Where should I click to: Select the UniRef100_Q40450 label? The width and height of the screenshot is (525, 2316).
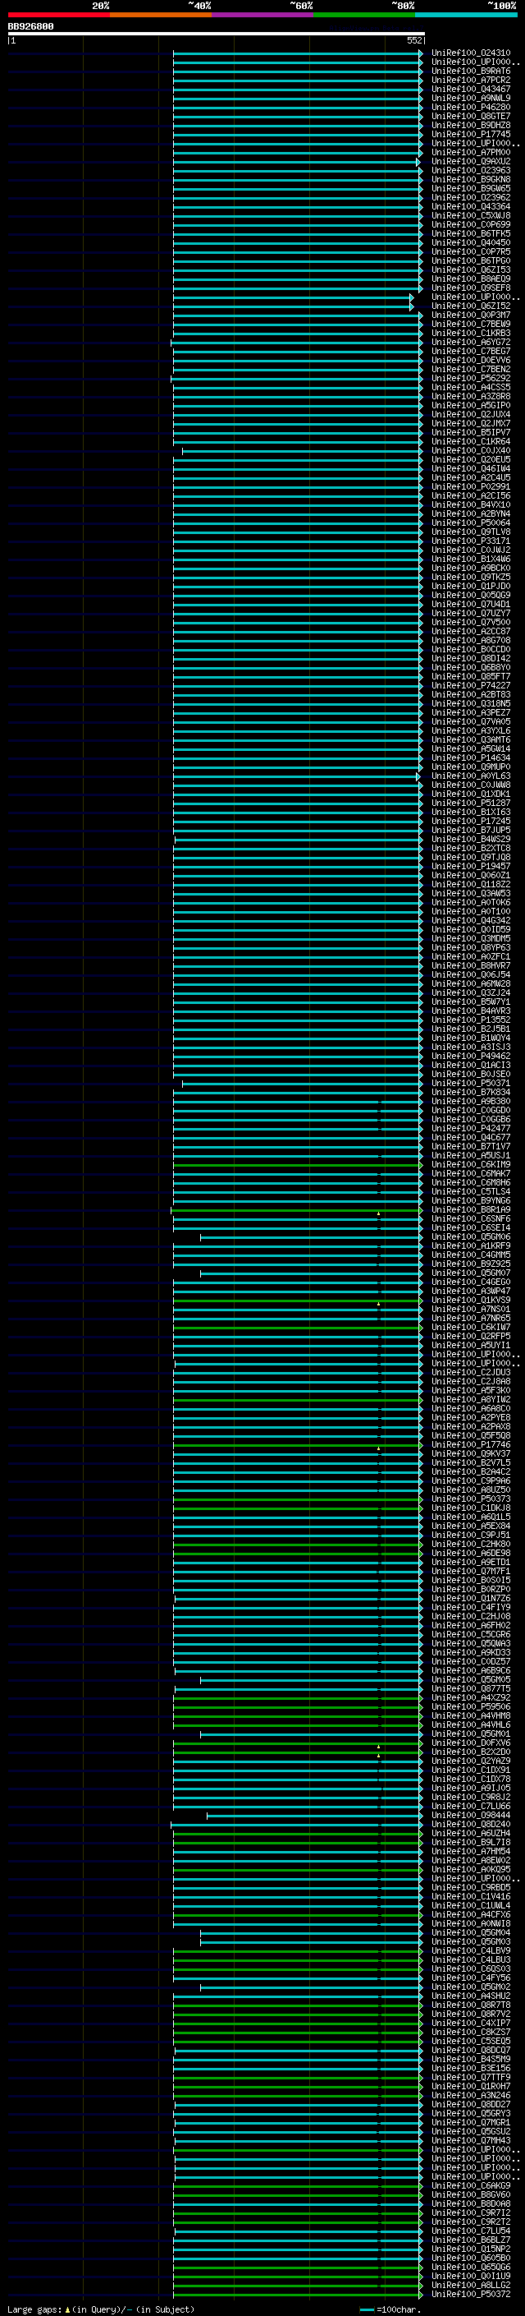[x=471, y=242]
